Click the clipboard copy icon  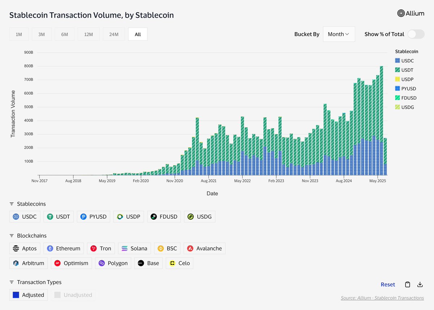pos(408,284)
